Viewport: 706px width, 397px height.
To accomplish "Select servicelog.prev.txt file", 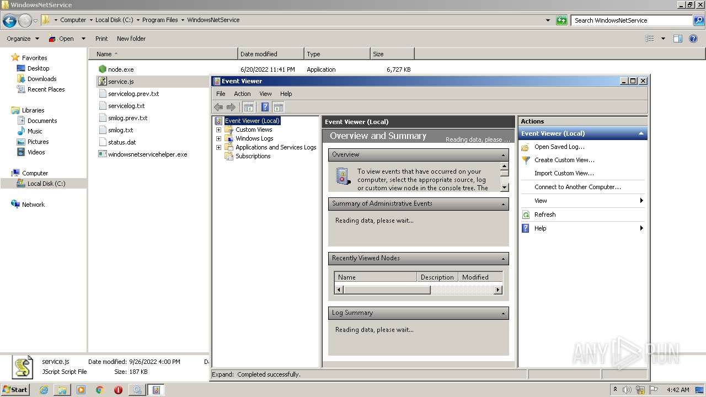I will pyautogui.click(x=133, y=94).
